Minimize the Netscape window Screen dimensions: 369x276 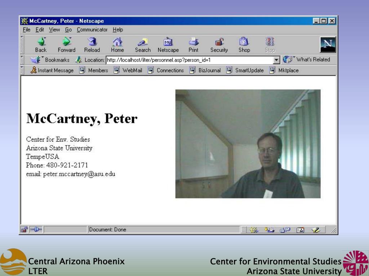click(316, 21)
